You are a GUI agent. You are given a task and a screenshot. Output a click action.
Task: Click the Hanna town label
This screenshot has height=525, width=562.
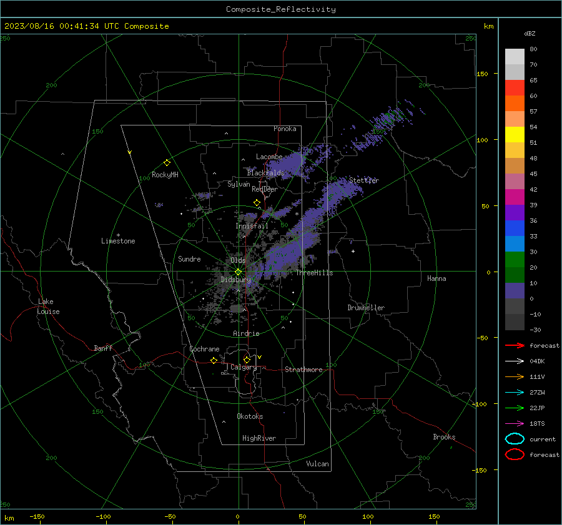(x=436, y=278)
